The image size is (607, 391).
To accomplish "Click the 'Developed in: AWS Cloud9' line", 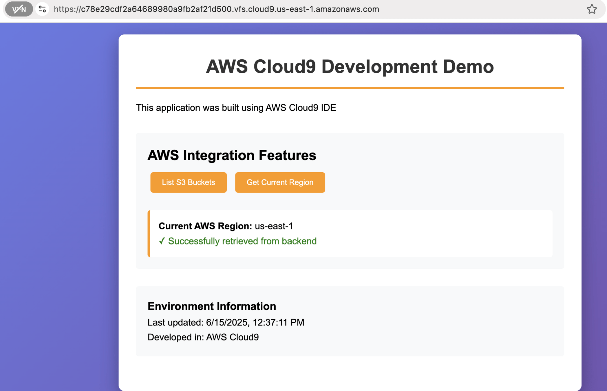I will pyautogui.click(x=203, y=337).
